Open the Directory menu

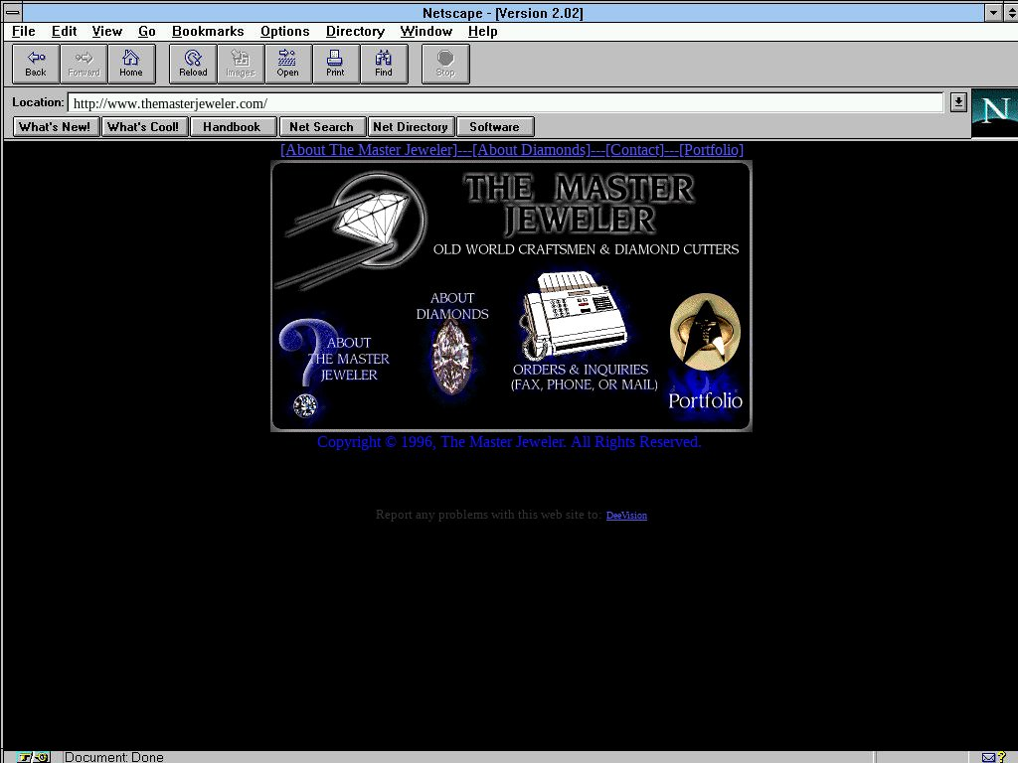coord(355,32)
